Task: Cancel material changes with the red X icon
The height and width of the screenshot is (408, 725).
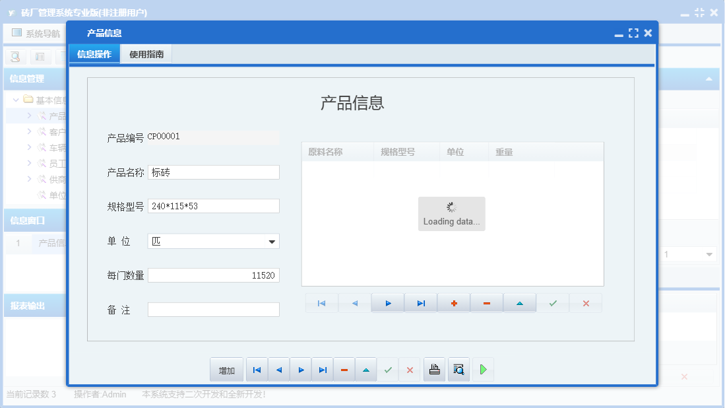Action: click(x=586, y=303)
